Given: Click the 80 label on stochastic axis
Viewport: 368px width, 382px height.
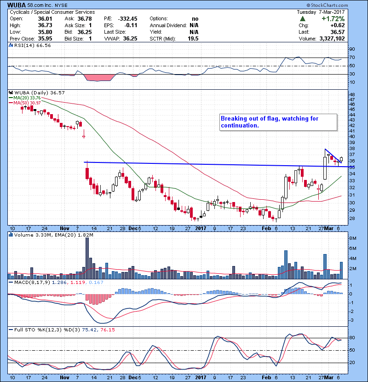Looking at the screenshot, I should pos(352,338).
